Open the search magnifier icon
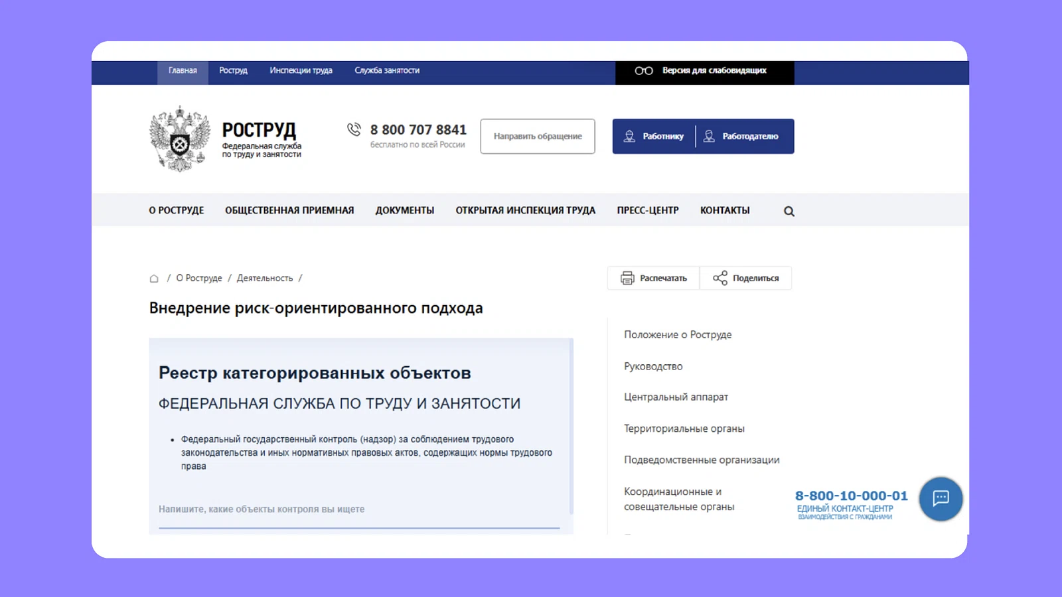The width and height of the screenshot is (1062, 597). tap(789, 211)
